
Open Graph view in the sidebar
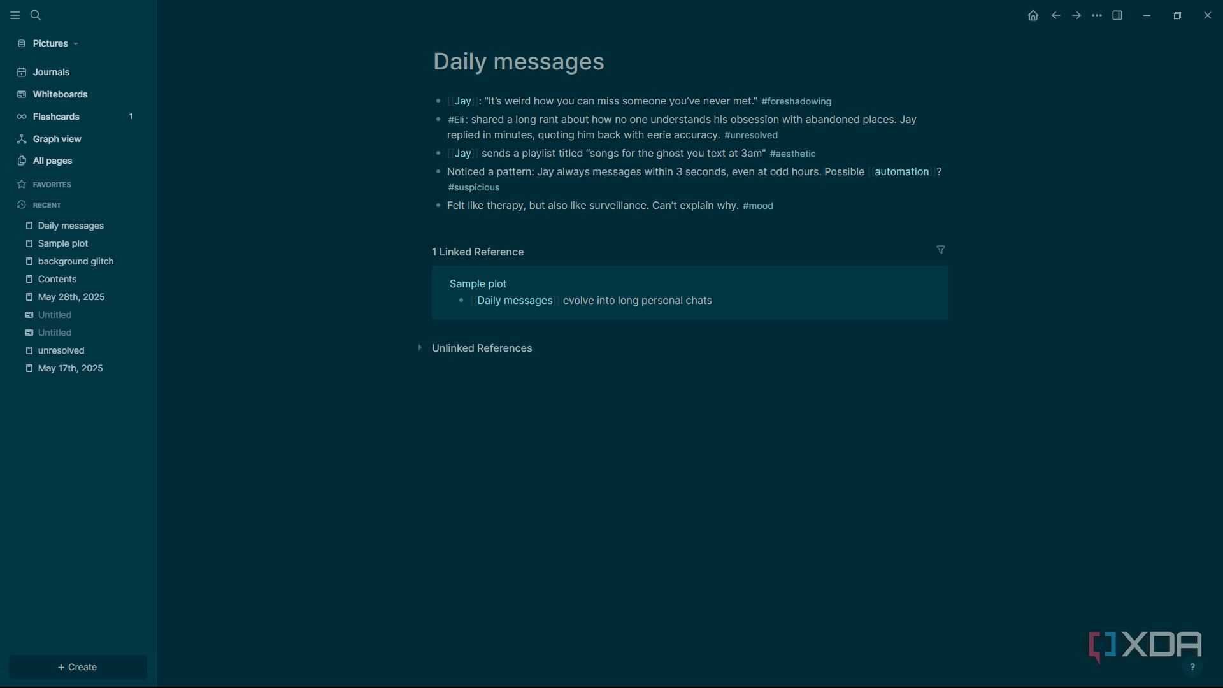point(57,139)
